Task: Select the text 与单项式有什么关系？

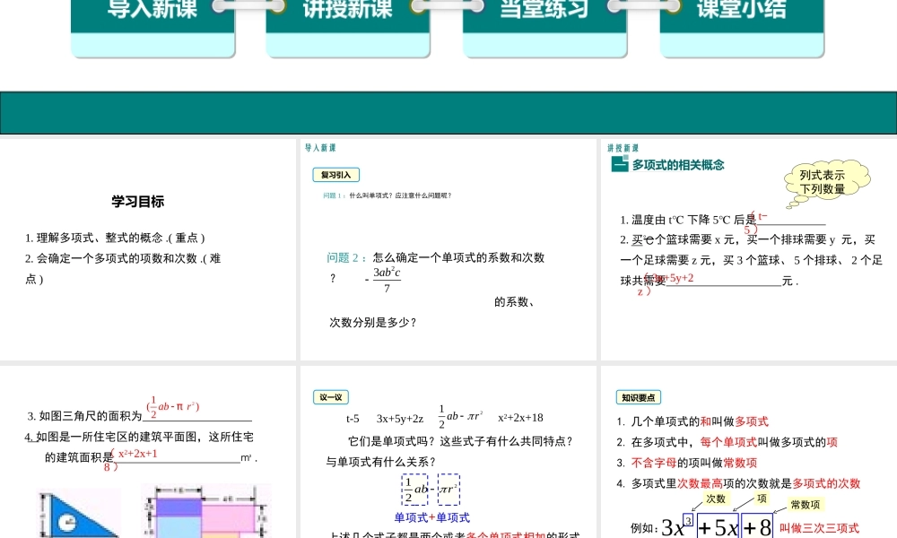Action: click(x=381, y=462)
